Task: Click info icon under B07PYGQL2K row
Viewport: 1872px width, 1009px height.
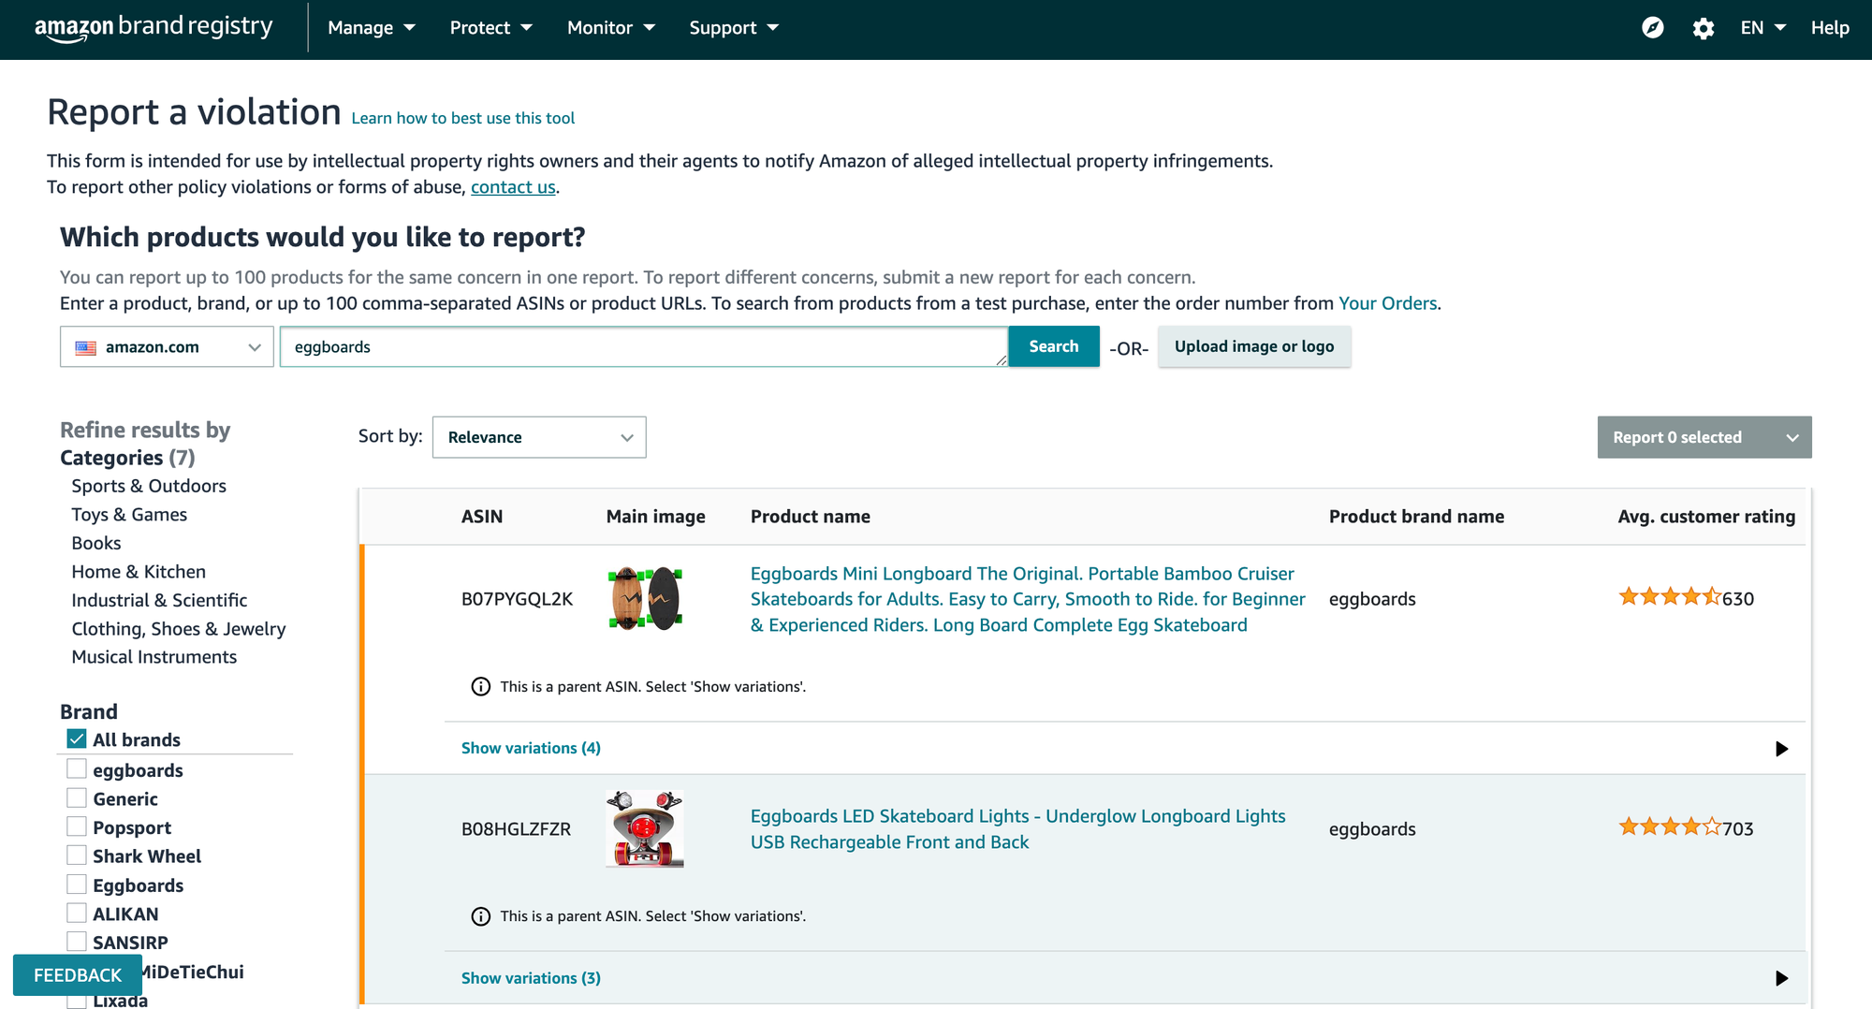Action: (480, 687)
